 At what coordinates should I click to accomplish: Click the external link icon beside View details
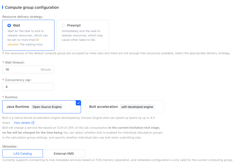pyautogui.click(x=33, y=123)
